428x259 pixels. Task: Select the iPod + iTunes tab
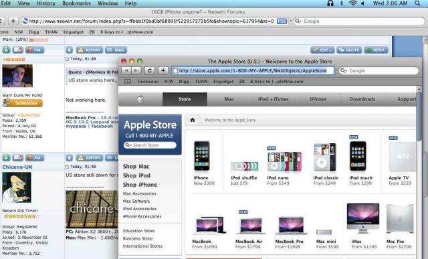tap(274, 99)
